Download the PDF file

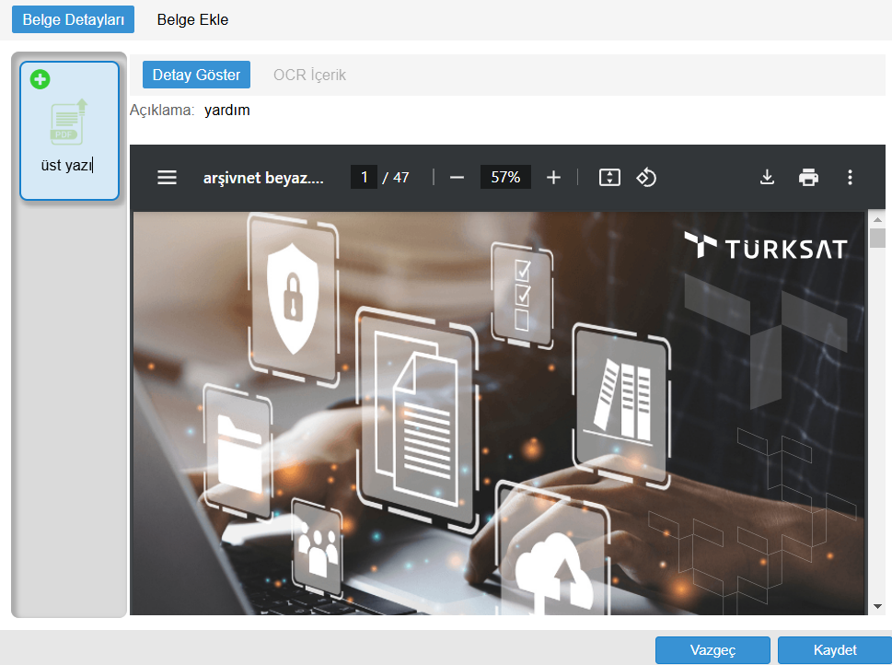[767, 178]
